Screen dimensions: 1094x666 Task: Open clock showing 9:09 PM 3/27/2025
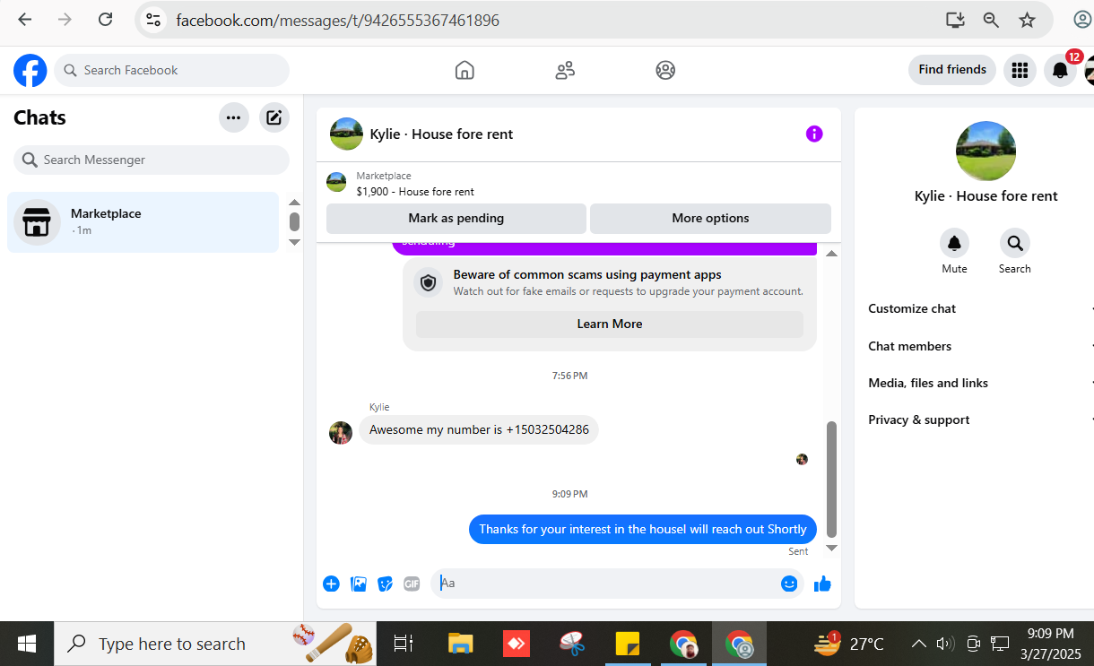pyautogui.click(x=1050, y=644)
